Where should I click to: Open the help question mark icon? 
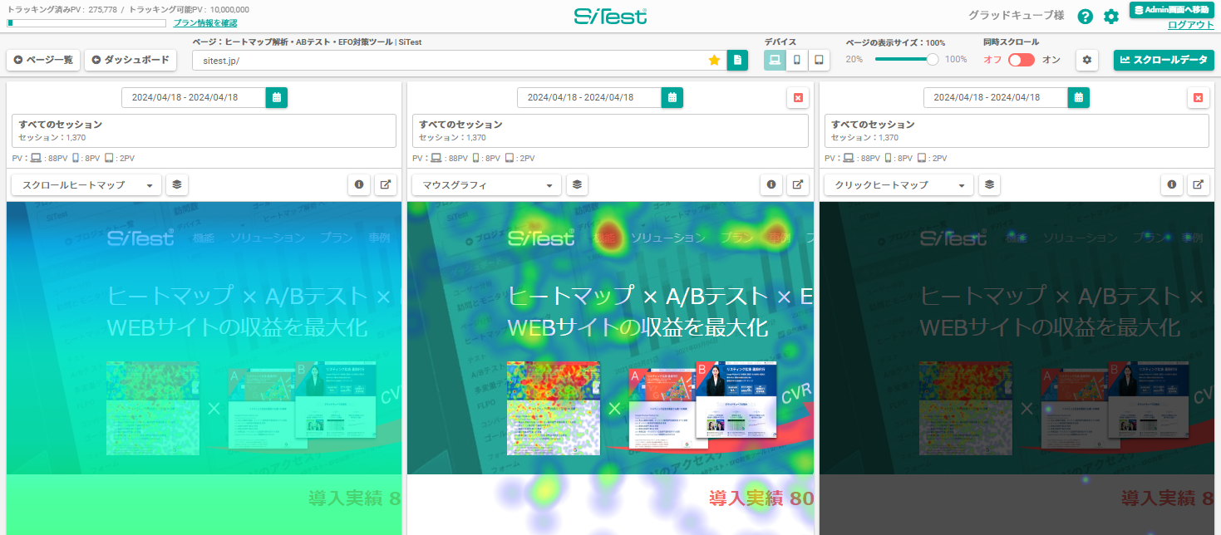[1085, 16]
